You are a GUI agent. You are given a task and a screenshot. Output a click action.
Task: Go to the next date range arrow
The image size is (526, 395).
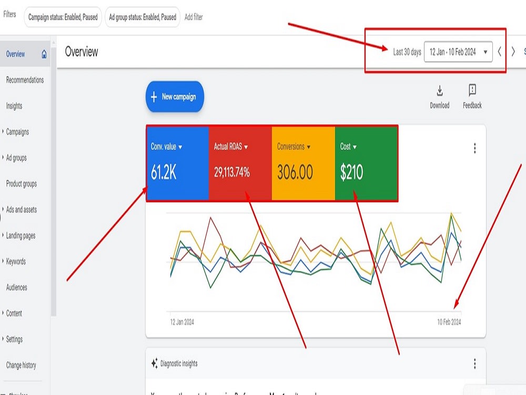coord(513,52)
